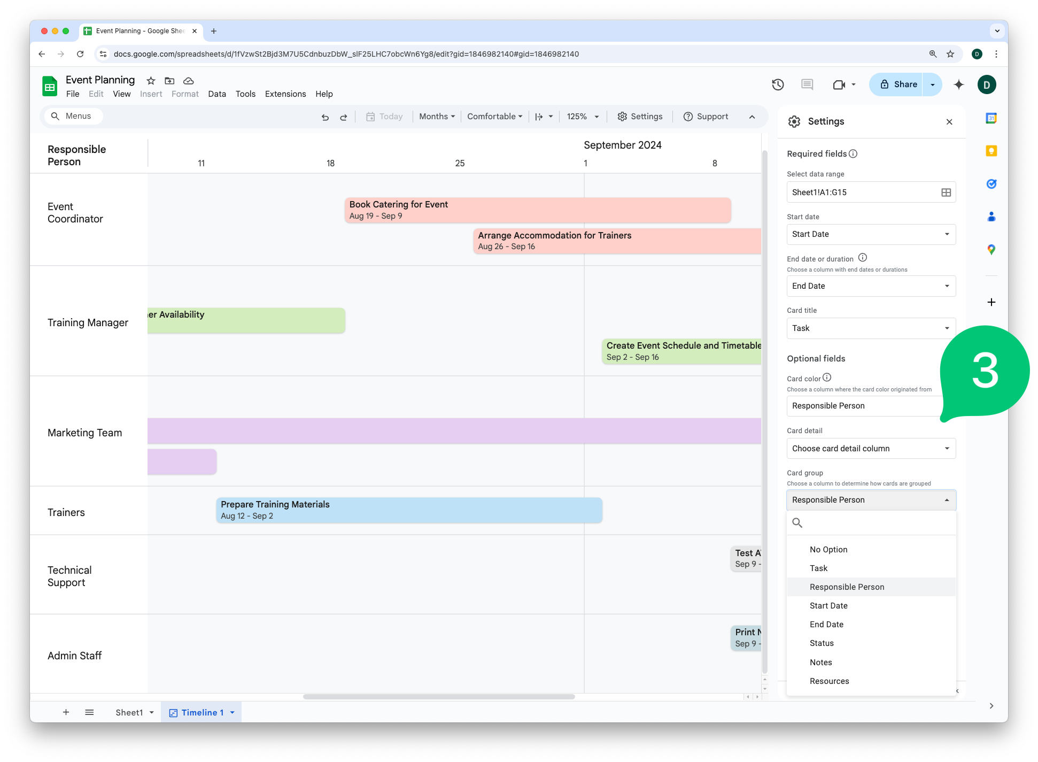The image size is (1038, 762).
Task: Open the Data menu
Action: pyautogui.click(x=217, y=94)
